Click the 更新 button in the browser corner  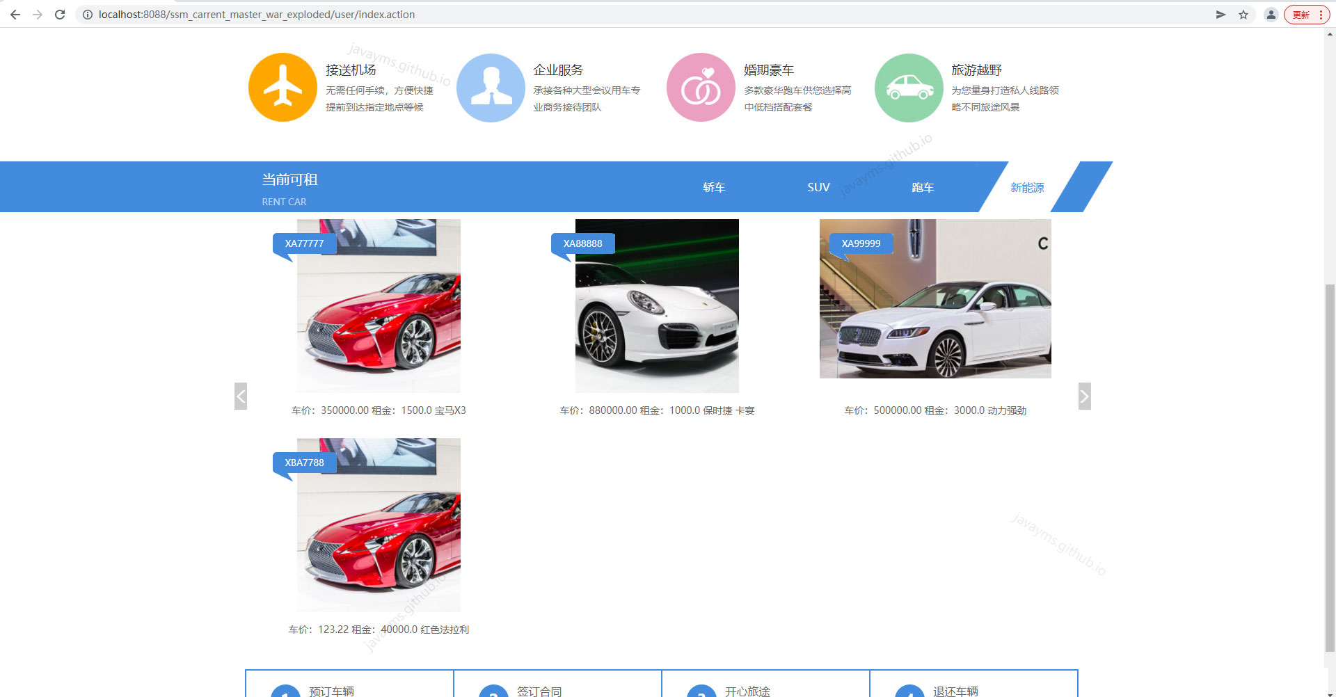pyautogui.click(x=1302, y=14)
